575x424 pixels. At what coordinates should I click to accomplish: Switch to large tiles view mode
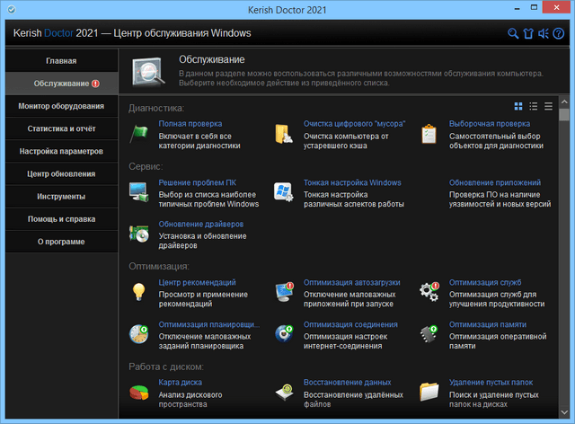click(x=519, y=106)
